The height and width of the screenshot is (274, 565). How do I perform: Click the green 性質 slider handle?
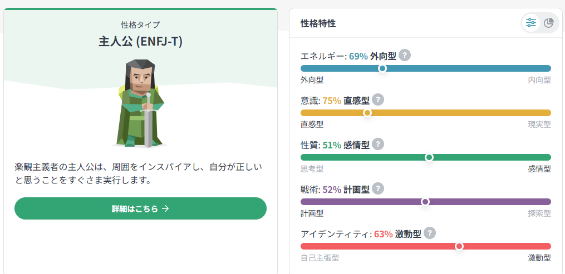pyautogui.click(x=429, y=157)
